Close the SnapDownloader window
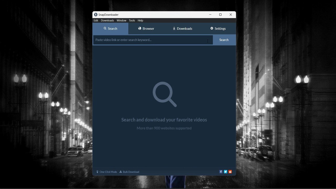The height and width of the screenshot is (189, 336). (231, 15)
